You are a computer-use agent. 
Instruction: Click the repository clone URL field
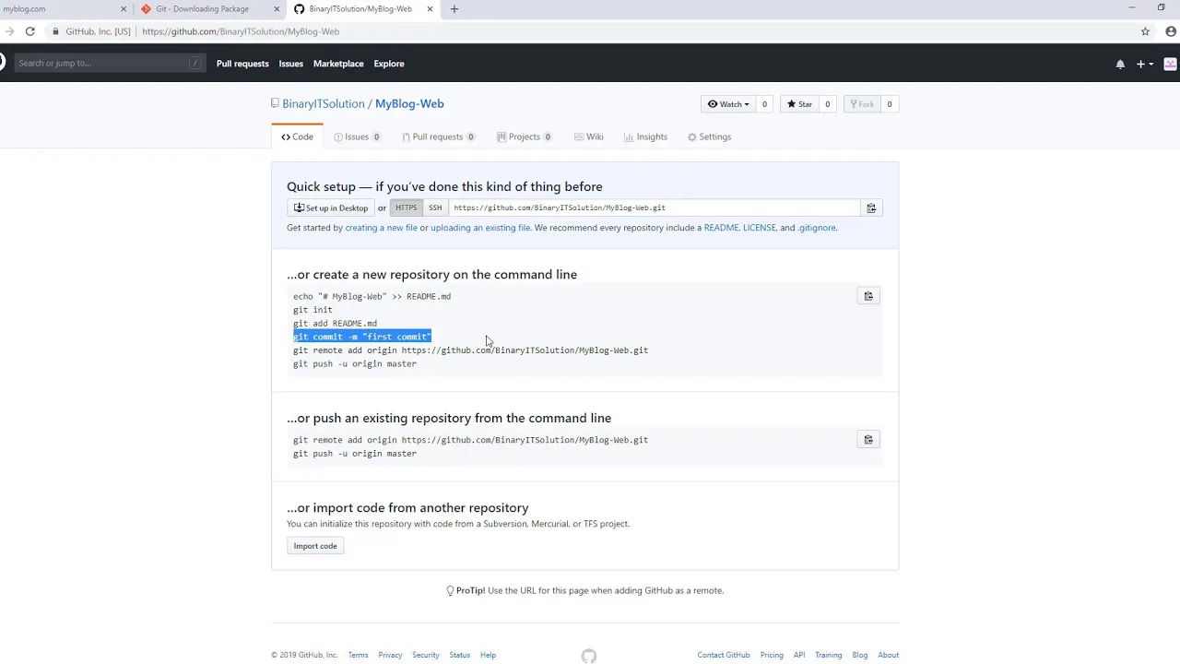(654, 207)
